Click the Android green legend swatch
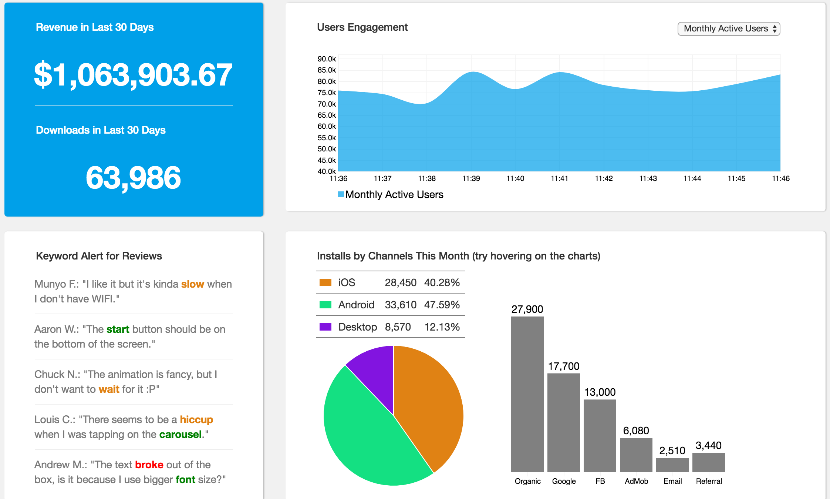This screenshot has width=830, height=499. pos(325,305)
